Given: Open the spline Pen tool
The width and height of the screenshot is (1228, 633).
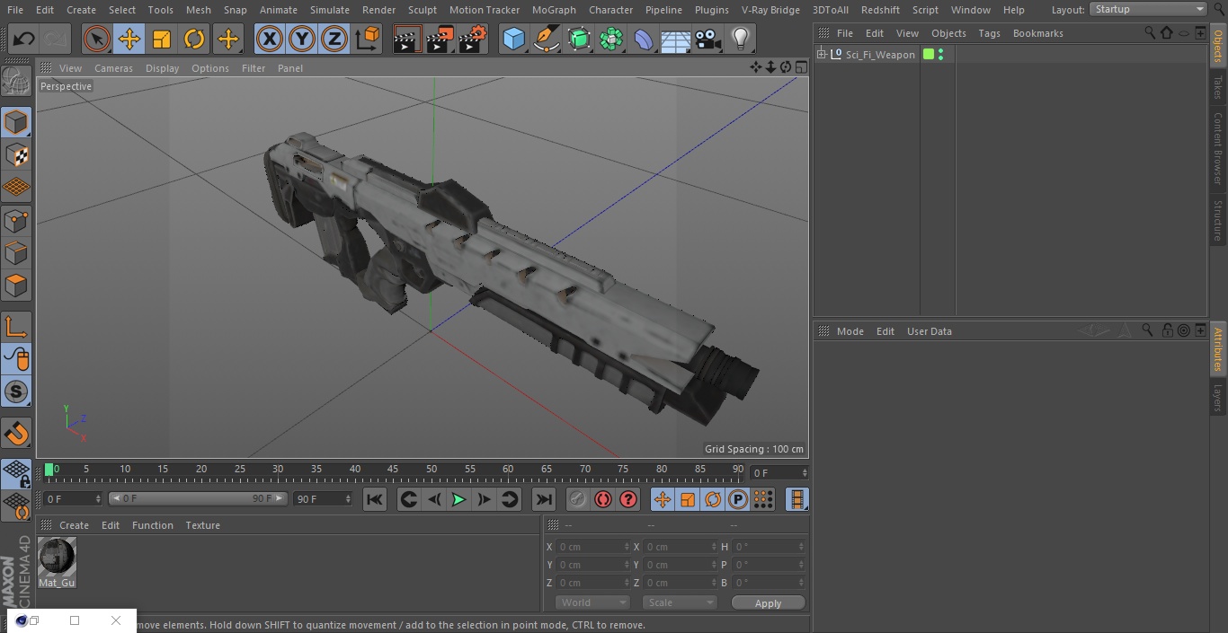Looking at the screenshot, I should tap(546, 39).
